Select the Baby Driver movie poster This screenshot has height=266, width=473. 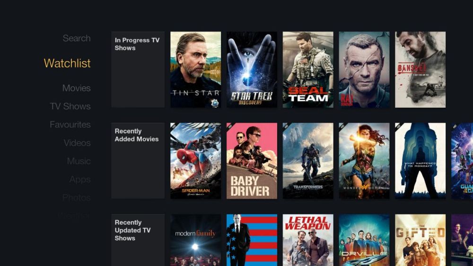tap(252, 161)
